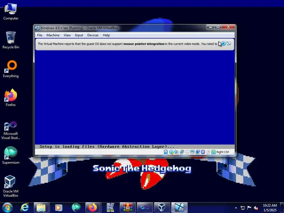Click the grayed mouse integration indicator
This screenshot has width=284, height=213.
(208, 152)
